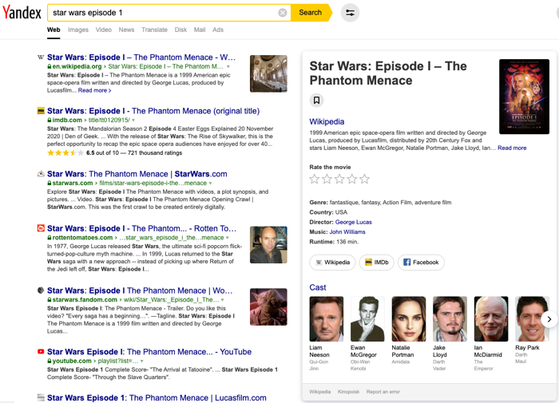Screen dimensions: 559x403
Task: Open Rotten Tomatoes Phantom result title
Action: pyautogui.click(x=141, y=228)
